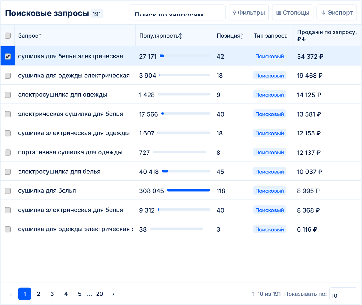Image resolution: width=362 pixels, height=305 pixels.
Task: Sort by Продажи по запросу column
Action: [327, 36]
